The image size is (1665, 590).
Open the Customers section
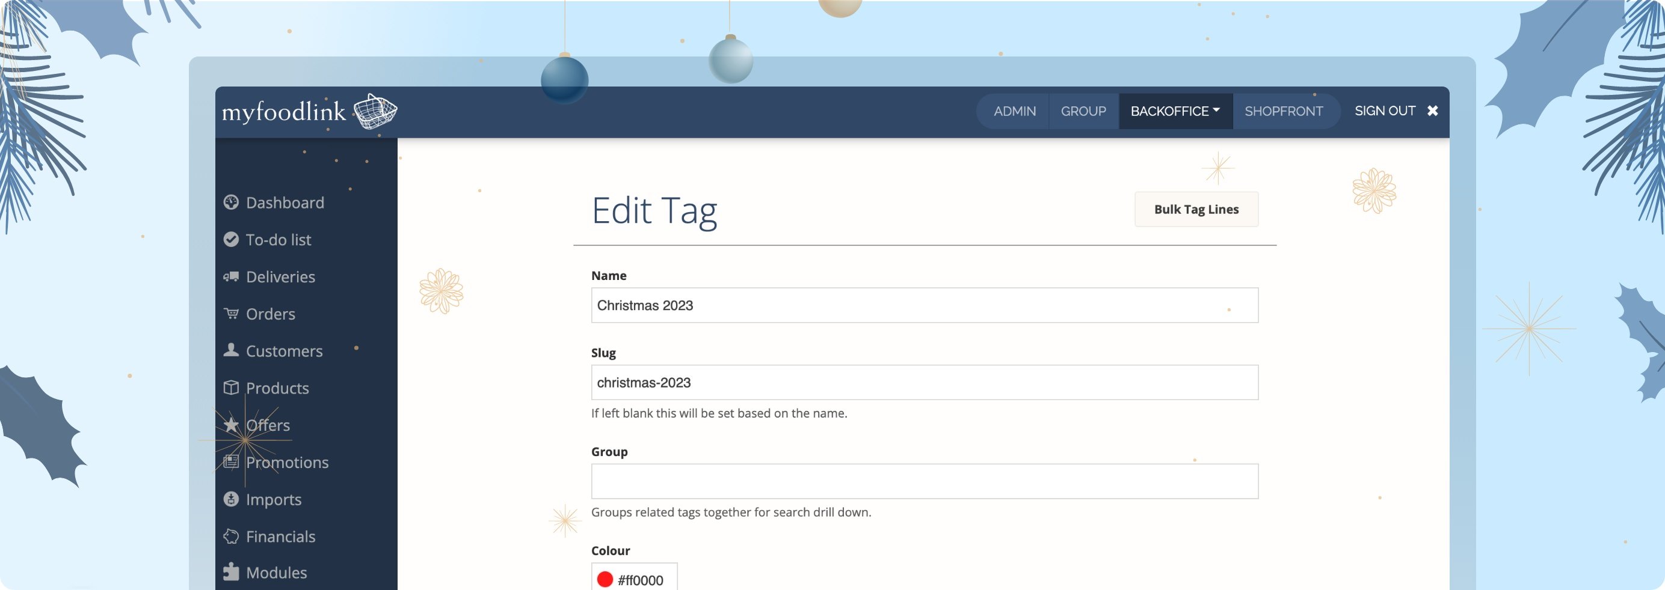tap(284, 351)
